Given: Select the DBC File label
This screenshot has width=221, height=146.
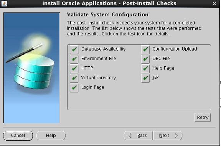Looking at the screenshot, I should pyautogui.click(x=161, y=58).
